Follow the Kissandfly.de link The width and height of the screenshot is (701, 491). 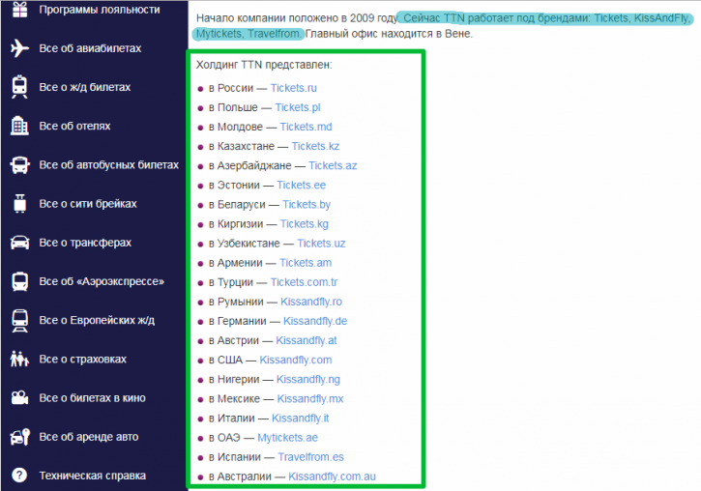click(315, 321)
